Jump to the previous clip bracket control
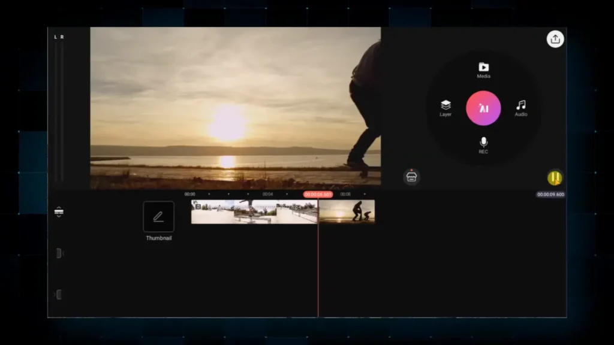 pos(59,253)
